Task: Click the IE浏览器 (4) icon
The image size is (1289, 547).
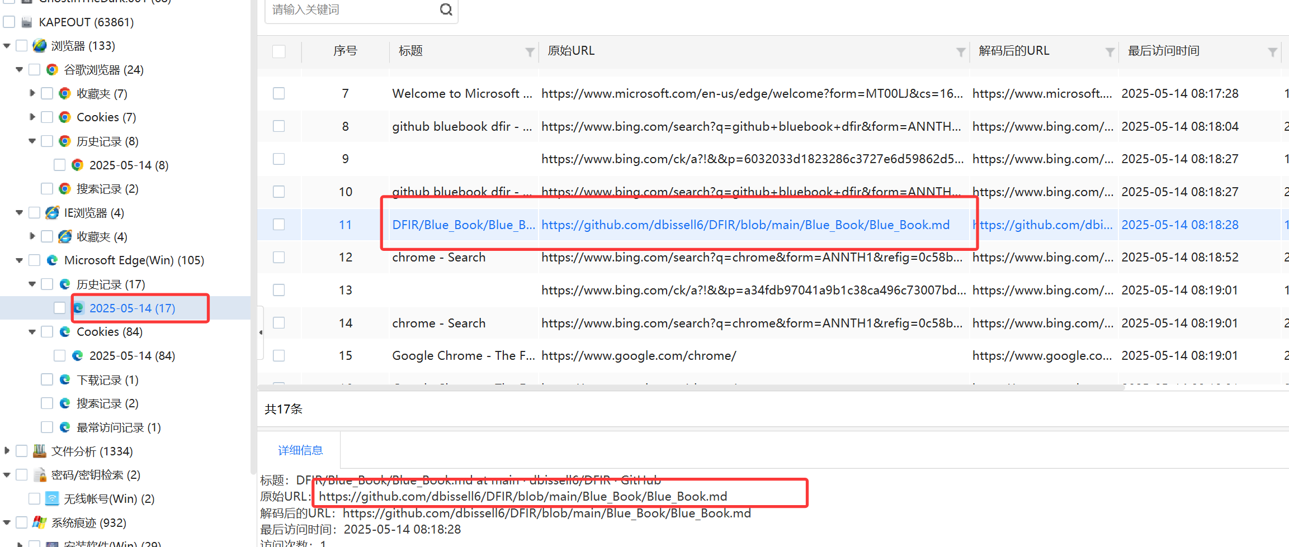Action: (x=52, y=213)
